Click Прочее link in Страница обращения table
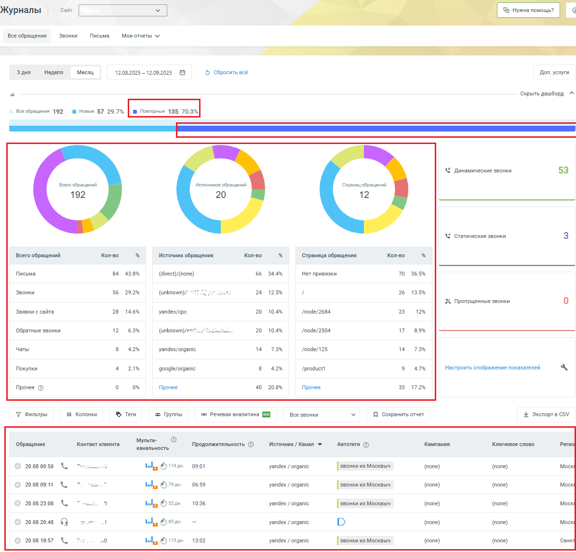This screenshot has width=576, height=552. [x=311, y=388]
